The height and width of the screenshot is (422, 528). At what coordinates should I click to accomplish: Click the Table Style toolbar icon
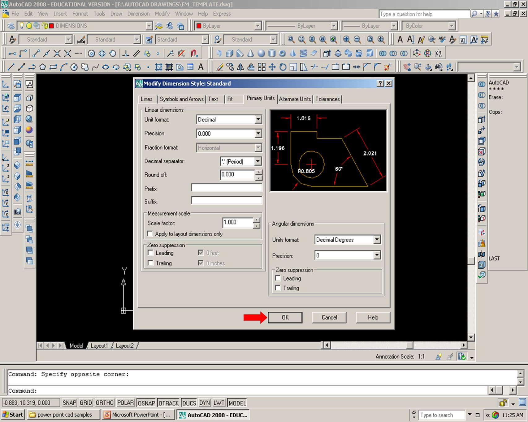(x=149, y=40)
